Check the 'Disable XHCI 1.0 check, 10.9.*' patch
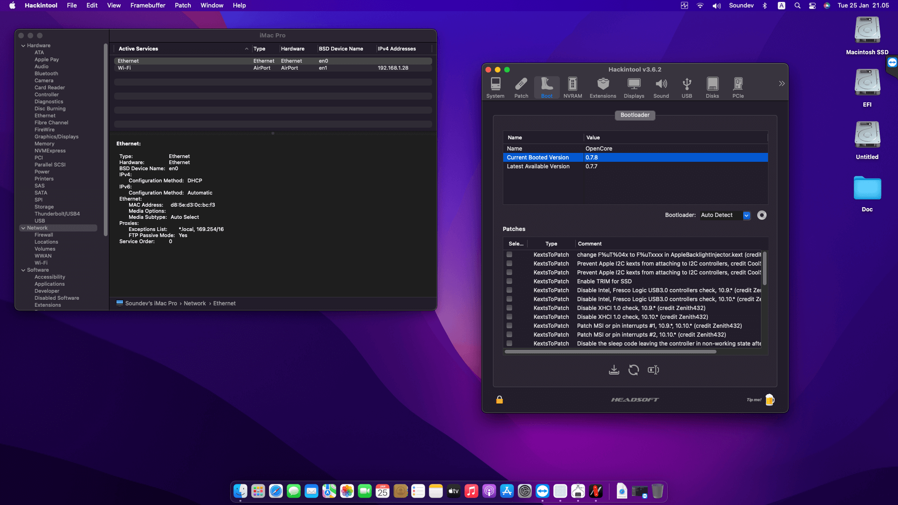Image resolution: width=898 pixels, height=505 pixels. [x=509, y=308]
